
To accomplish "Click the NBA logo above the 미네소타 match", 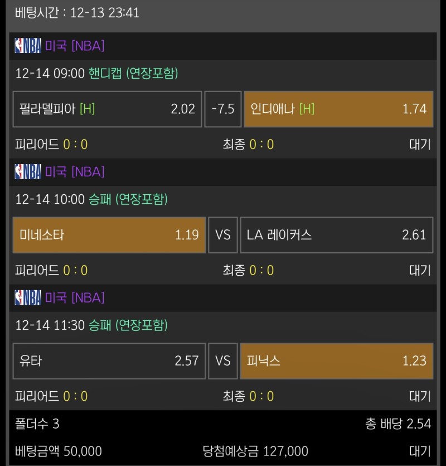I will pos(28,172).
